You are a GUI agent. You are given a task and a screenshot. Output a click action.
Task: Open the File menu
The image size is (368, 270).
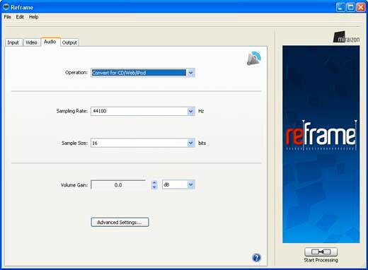click(x=8, y=17)
